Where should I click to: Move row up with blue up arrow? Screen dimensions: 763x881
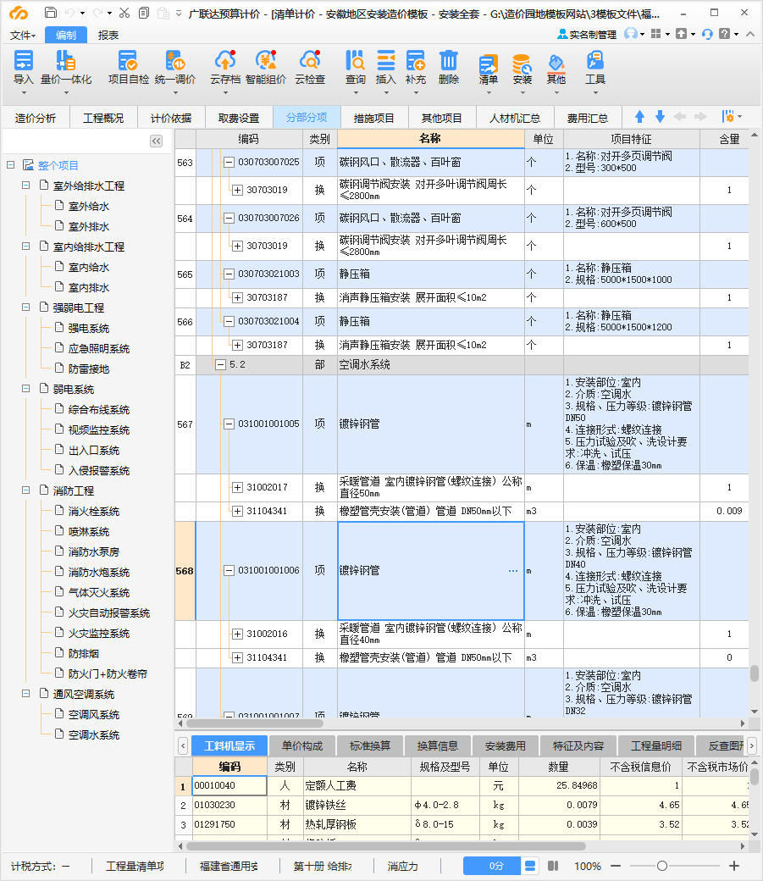point(639,117)
